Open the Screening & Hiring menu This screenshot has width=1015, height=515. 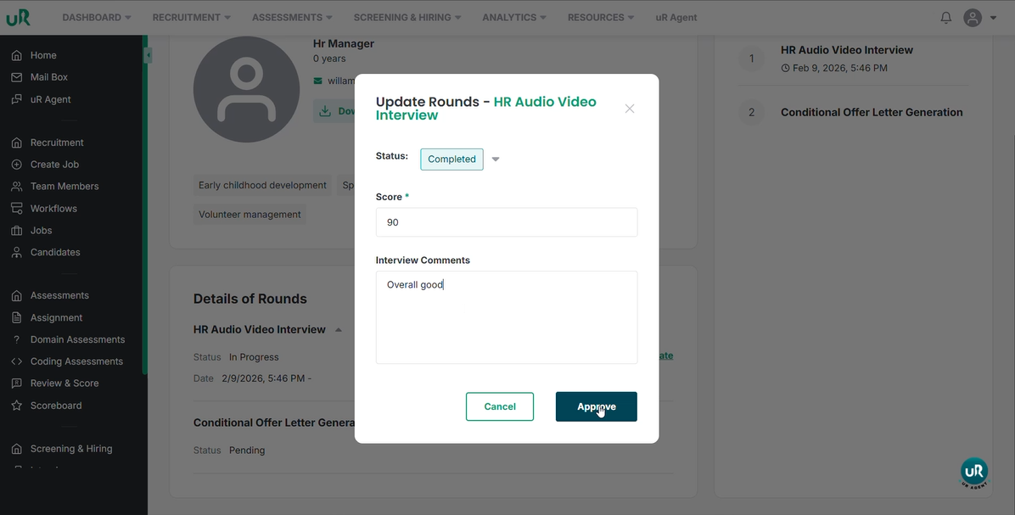[x=407, y=18]
